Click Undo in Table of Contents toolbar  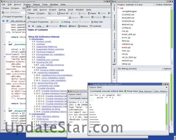click(102, 13)
